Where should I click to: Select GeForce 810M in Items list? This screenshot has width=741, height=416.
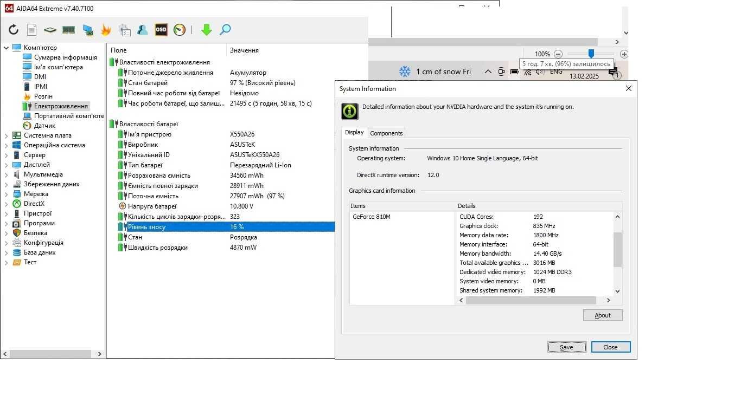click(x=372, y=217)
